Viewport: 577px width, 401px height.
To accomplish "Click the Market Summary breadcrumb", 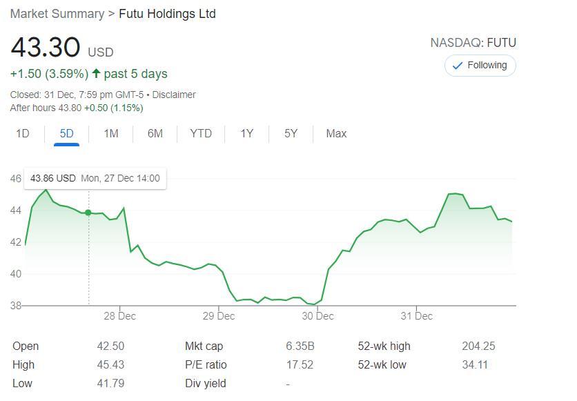I will click(x=57, y=14).
